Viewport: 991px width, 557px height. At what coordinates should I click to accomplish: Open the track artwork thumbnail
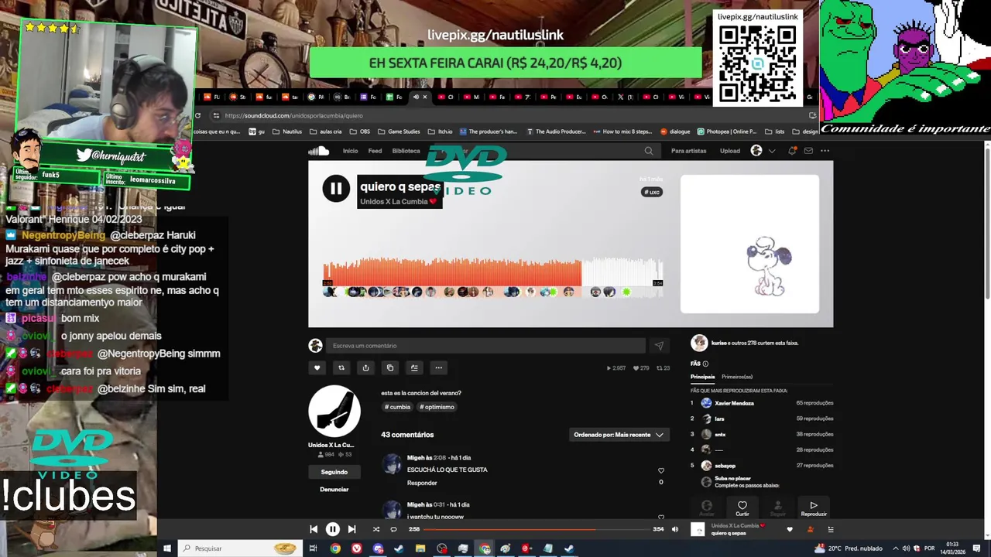click(x=749, y=244)
